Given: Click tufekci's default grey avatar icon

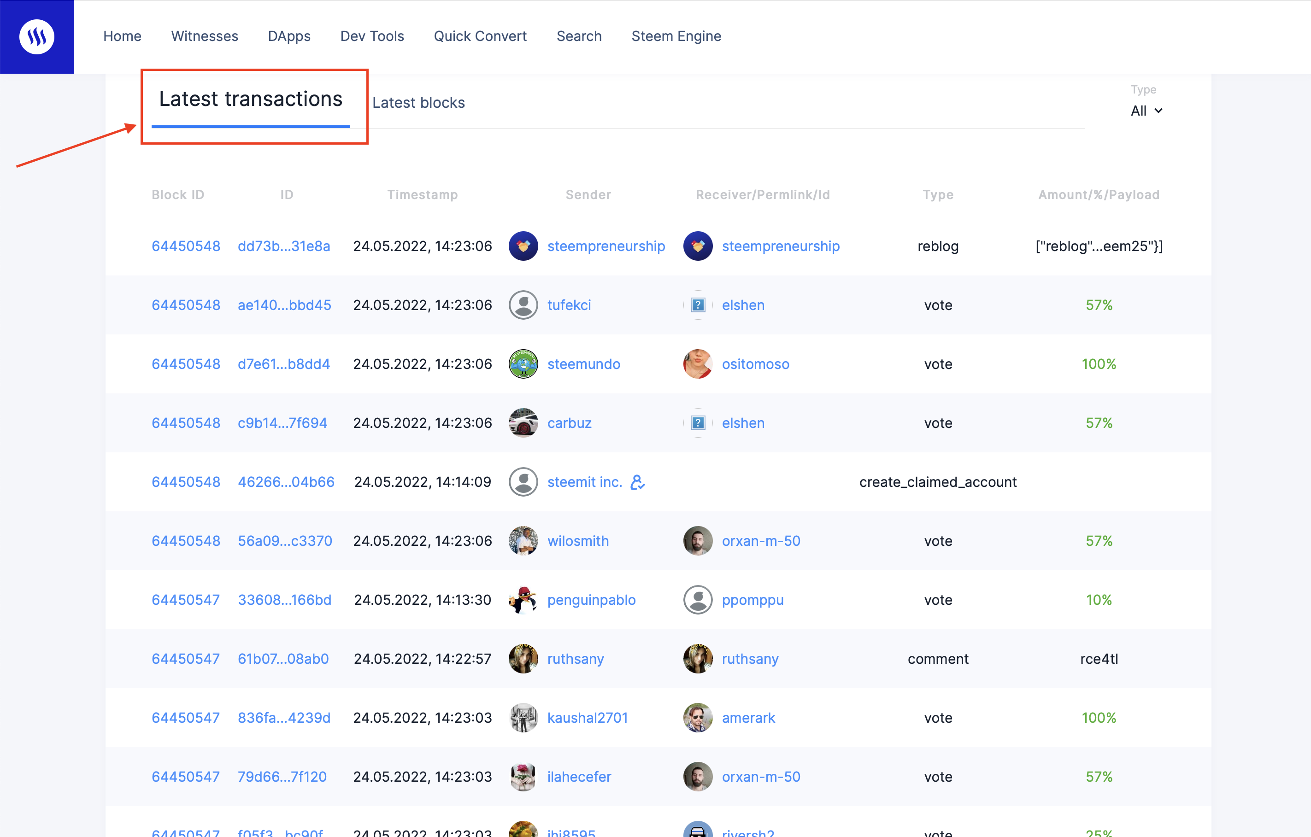Looking at the screenshot, I should click(523, 305).
